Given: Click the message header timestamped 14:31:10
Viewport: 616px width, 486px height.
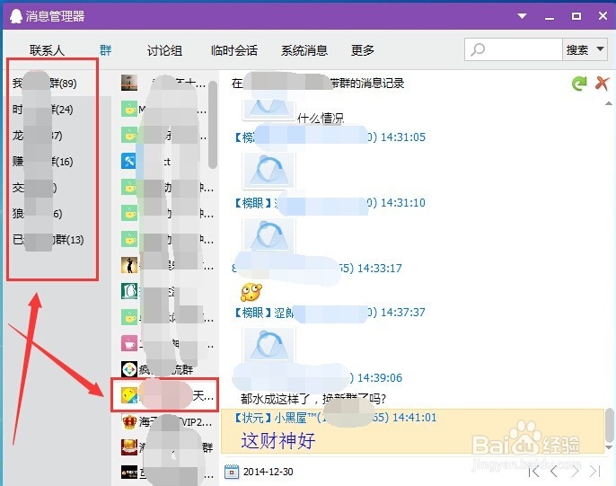Looking at the screenshot, I should [x=330, y=203].
